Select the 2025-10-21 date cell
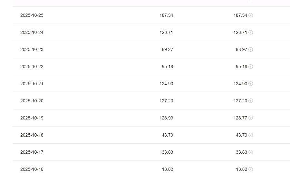The image size is (290, 175). tap(32, 84)
